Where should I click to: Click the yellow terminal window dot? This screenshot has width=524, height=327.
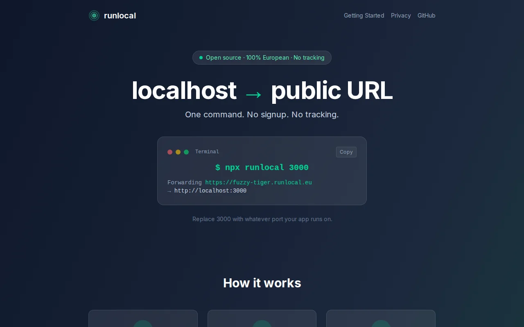178,152
